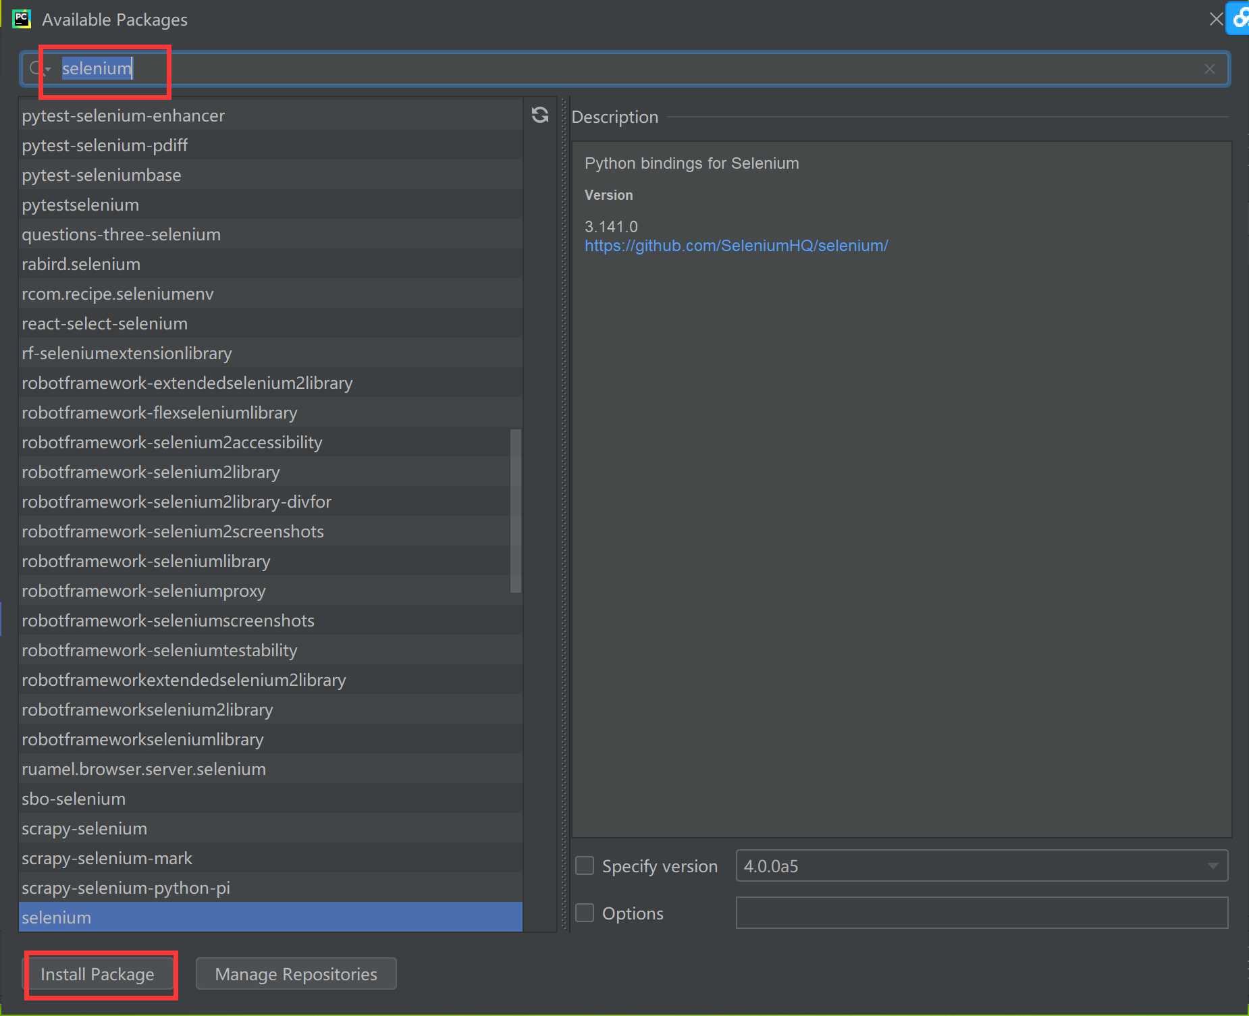This screenshot has width=1249, height=1016.
Task: Select robotframework-seleniumlibrary package
Action: pos(271,561)
